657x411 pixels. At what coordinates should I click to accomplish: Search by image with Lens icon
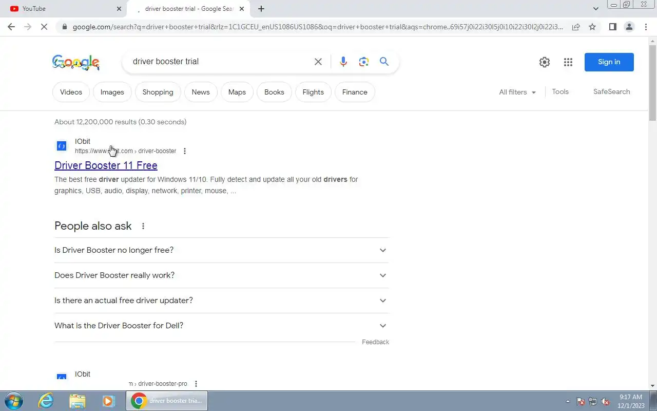coord(364,62)
